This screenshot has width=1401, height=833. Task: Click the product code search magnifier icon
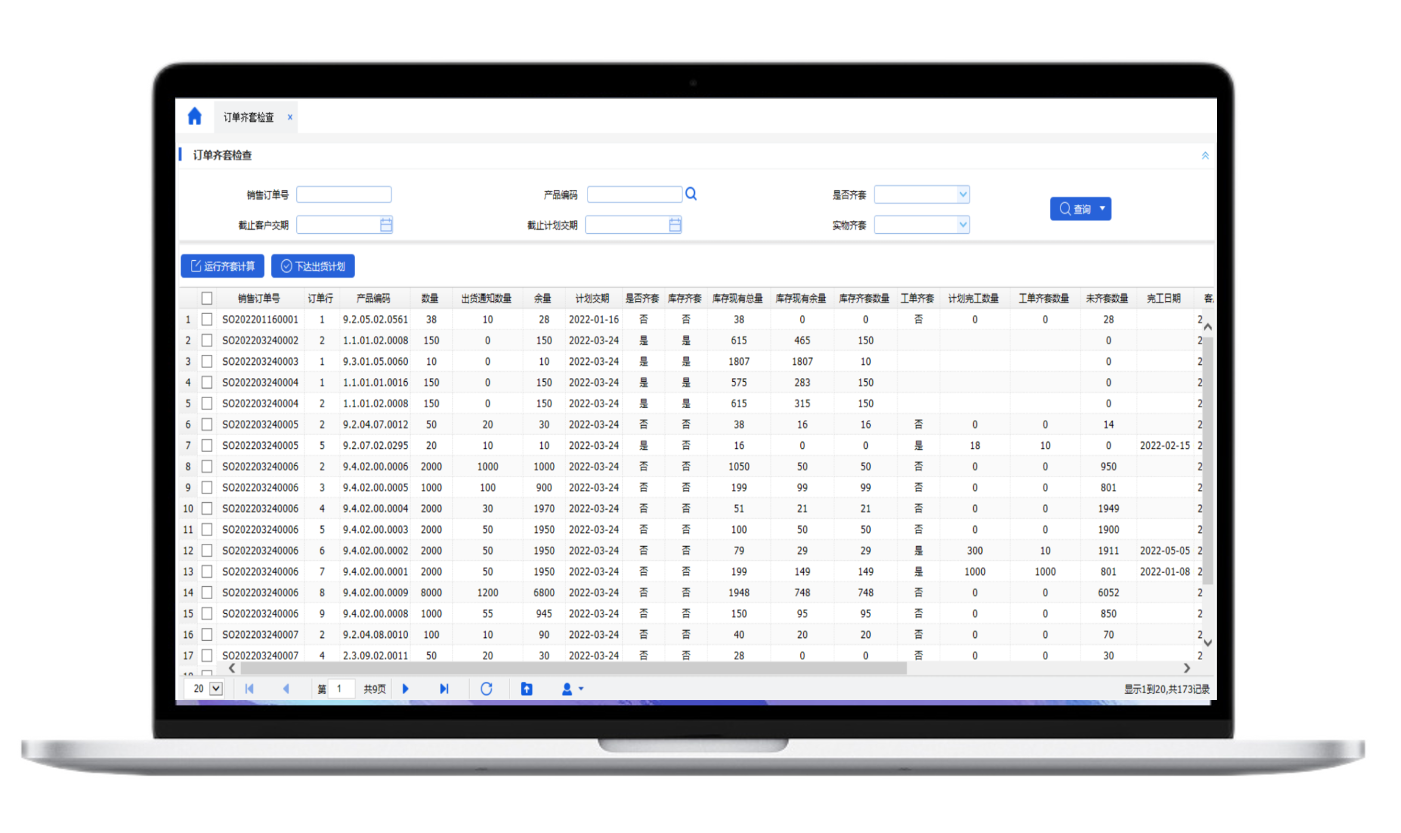coord(691,194)
